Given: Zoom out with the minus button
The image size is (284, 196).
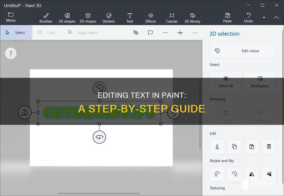Looking at the screenshot, I should click(165, 33).
